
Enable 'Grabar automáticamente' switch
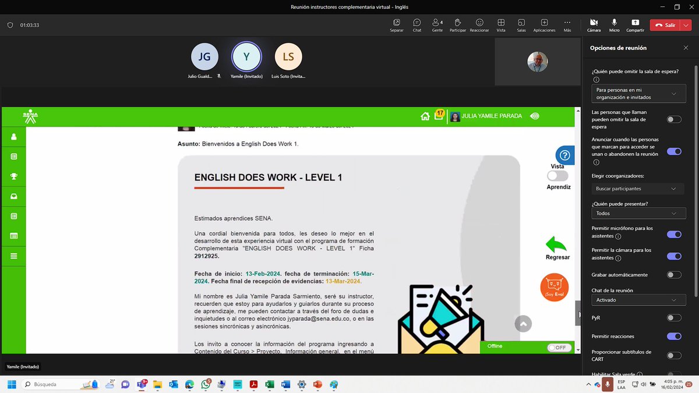click(x=674, y=275)
